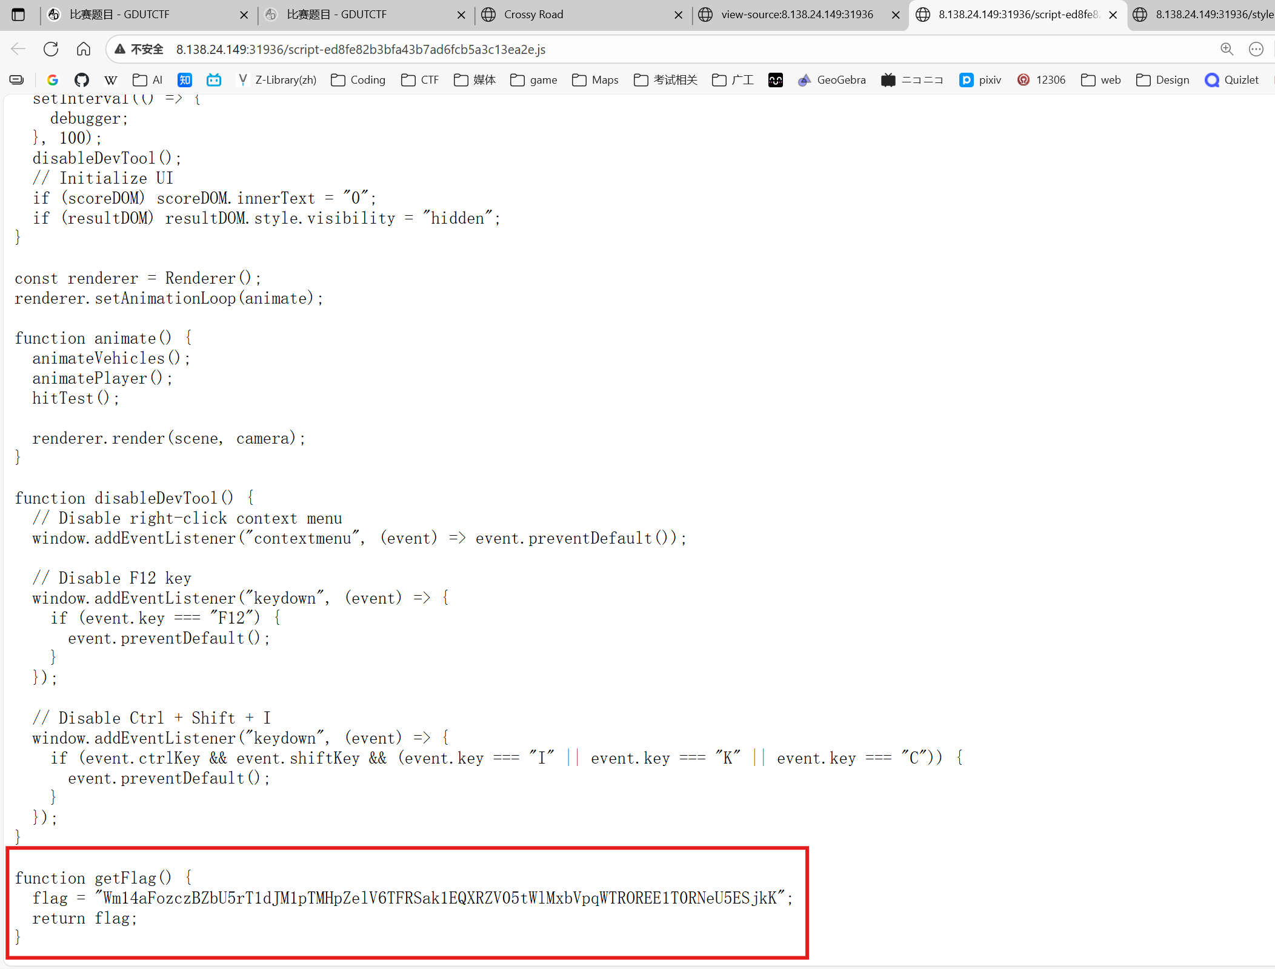Expand the CTF bookmarks folder
The width and height of the screenshot is (1275, 969).
click(420, 80)
